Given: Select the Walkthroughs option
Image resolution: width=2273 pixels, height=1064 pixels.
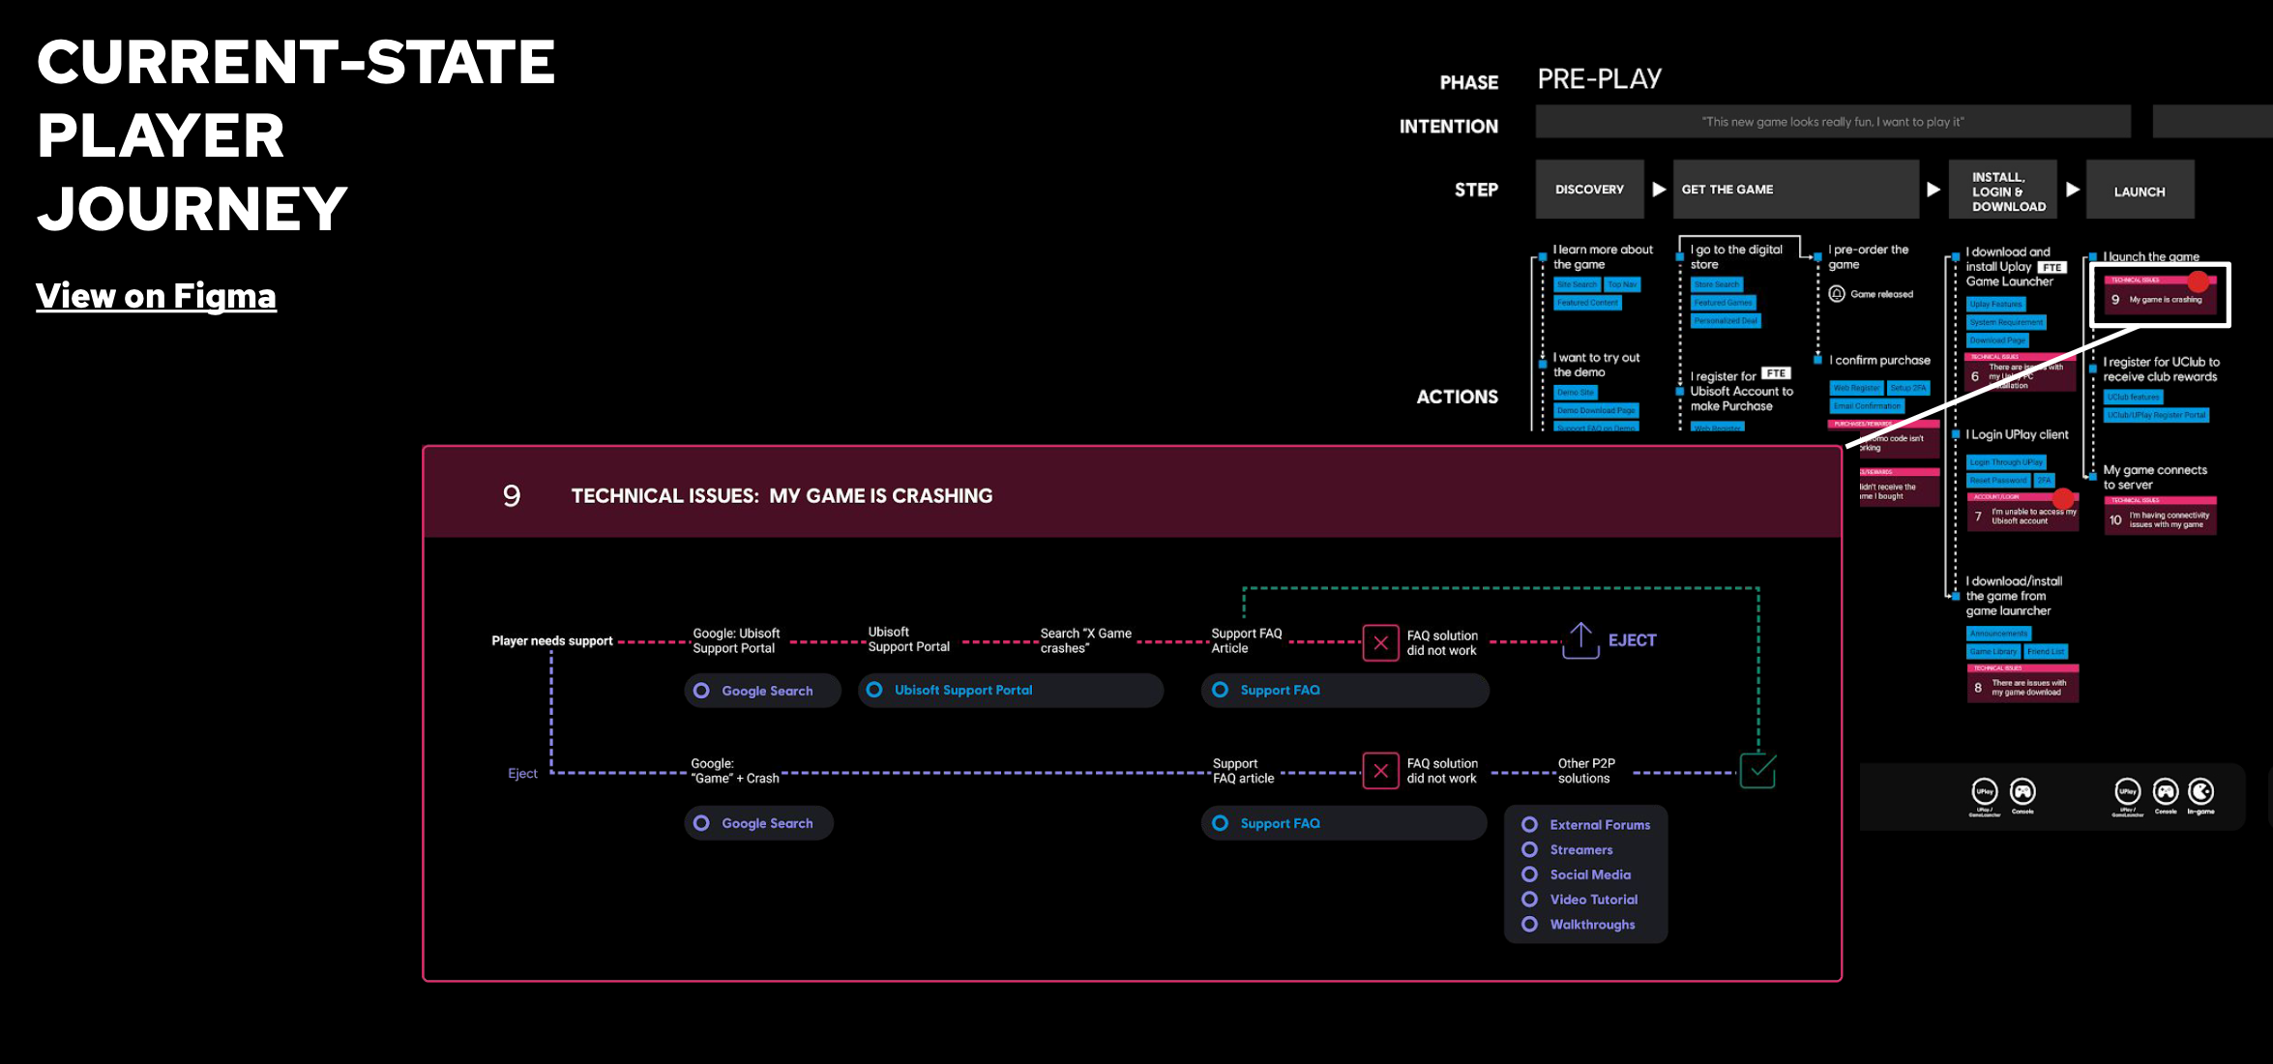Looking at the screenshot, I should pyautogui.click(x=1579, y=925).
